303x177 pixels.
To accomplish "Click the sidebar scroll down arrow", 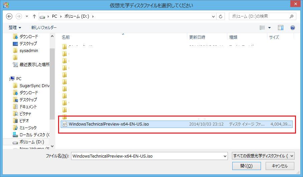I will 52,146.
